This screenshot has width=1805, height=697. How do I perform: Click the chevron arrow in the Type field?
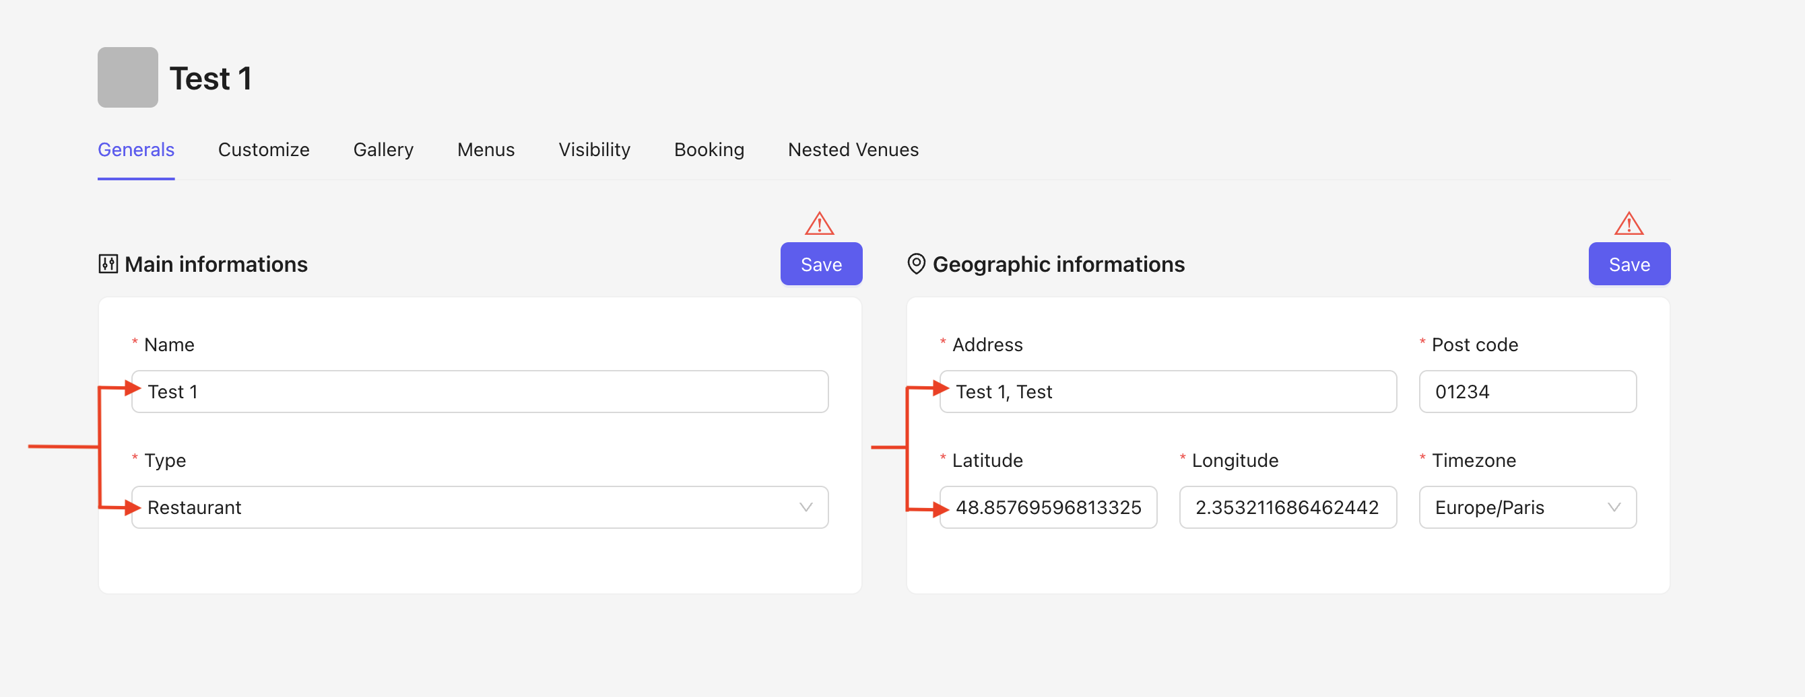806,507
